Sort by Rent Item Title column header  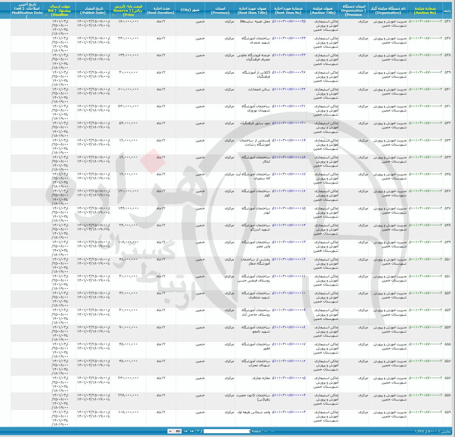(x=252, y=10)
